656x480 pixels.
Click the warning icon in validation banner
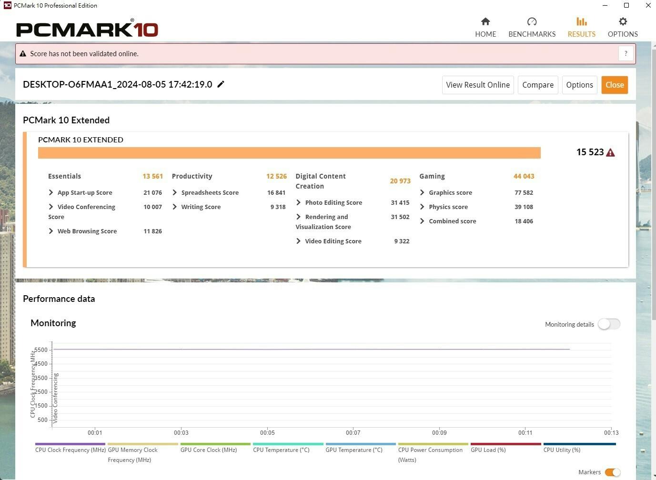pyautogui.click(x=22, y=53)
